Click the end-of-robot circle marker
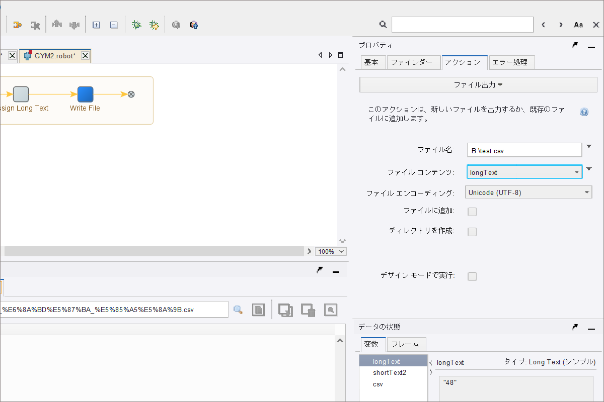This screenshot has height=402, width=604. coord(131,94)
